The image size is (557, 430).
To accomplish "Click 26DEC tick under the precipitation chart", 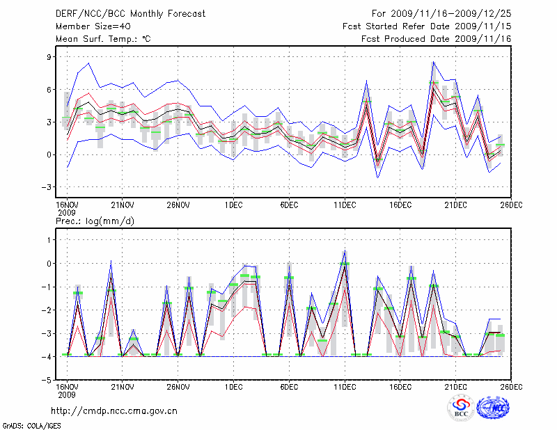I will [512, 387].
